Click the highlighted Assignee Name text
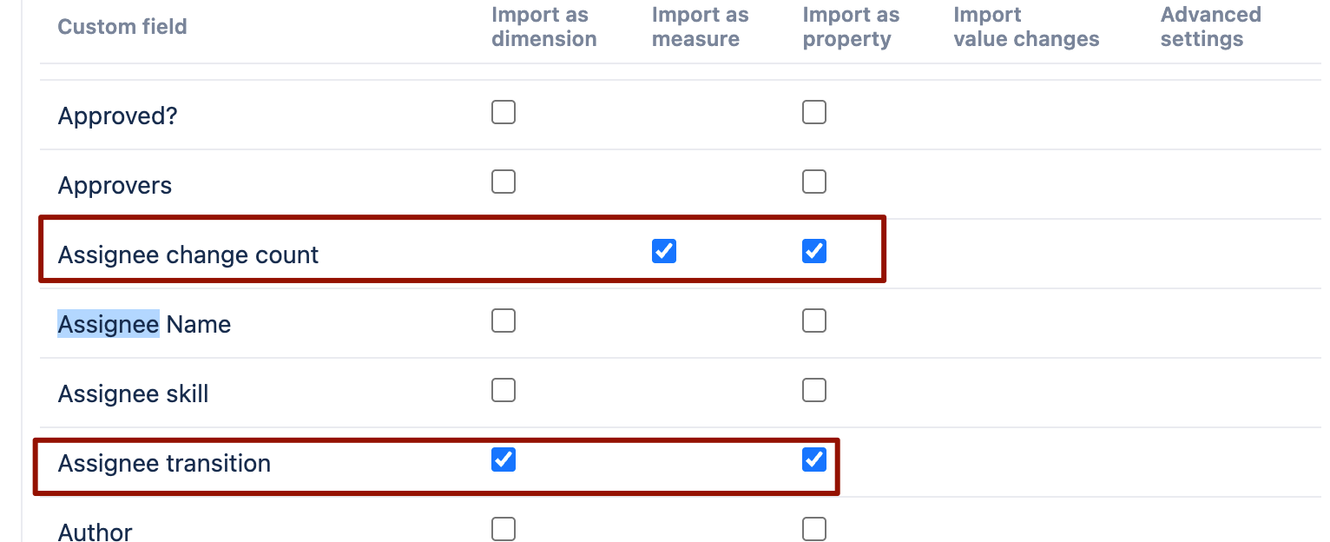Image resolution: width=1330 pixels, height=542 pixels. [x=109, y=324]
